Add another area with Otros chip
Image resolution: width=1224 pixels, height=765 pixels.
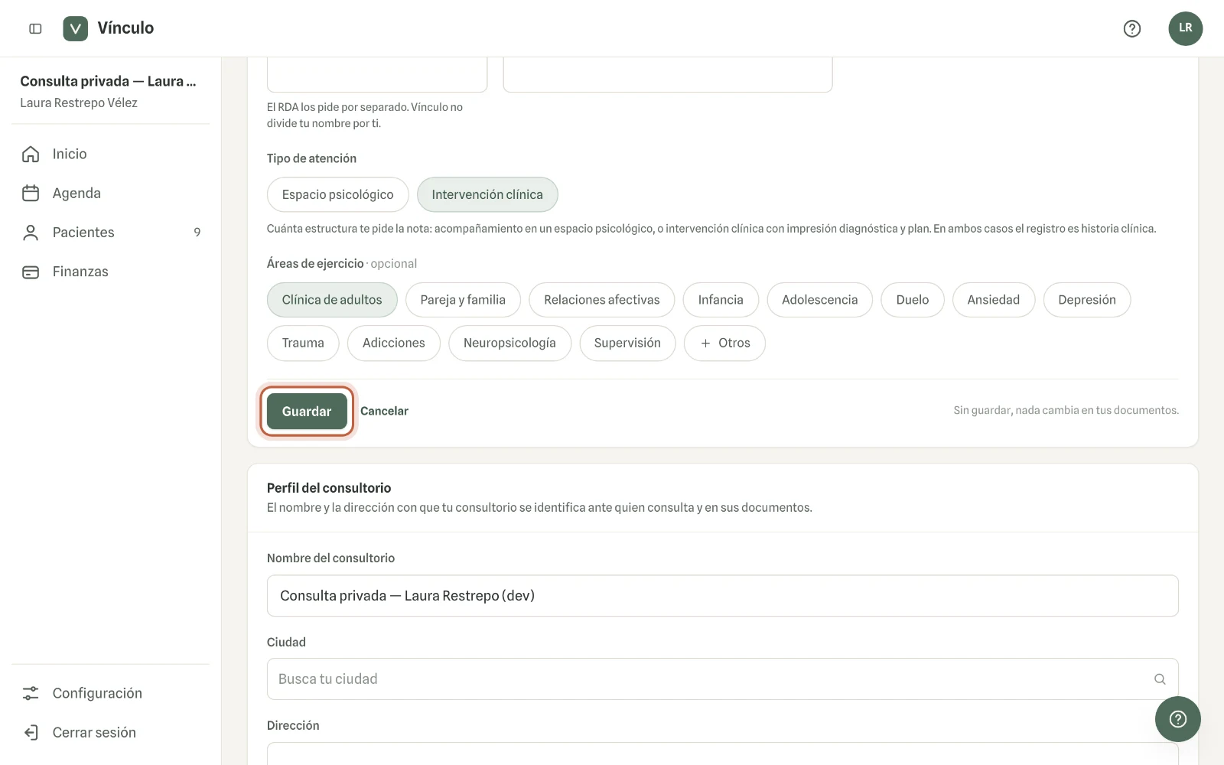pos(724,343)
